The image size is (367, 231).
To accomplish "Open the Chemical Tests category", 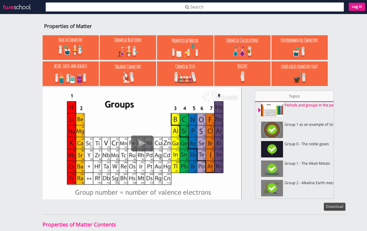I will pyautogui.click(x=185, y=74).
